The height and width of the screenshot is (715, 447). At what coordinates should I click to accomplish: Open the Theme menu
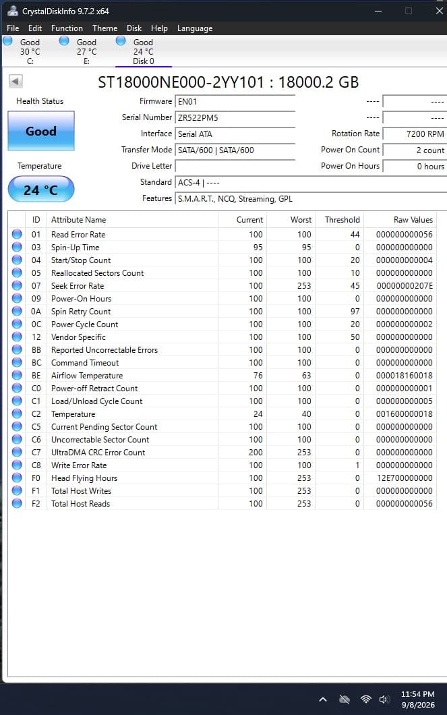(x=105, y=28)
